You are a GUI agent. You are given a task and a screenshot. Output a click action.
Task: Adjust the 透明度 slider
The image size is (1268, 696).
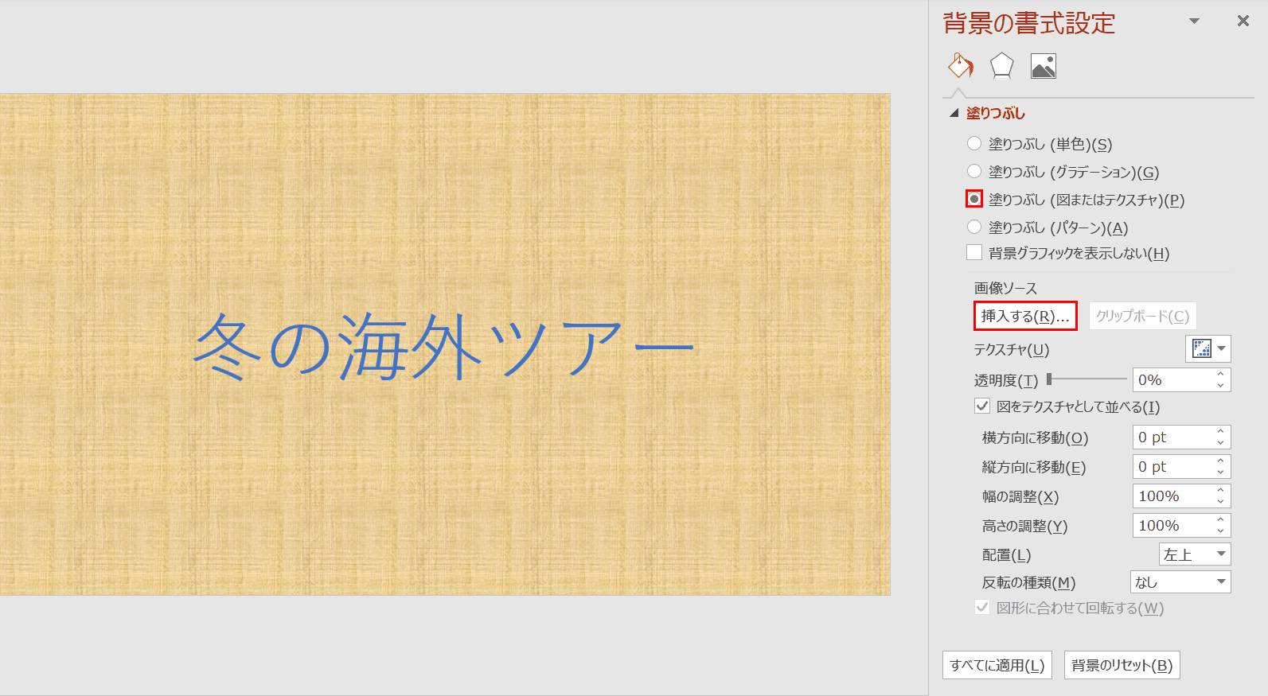coord(1050,379)
